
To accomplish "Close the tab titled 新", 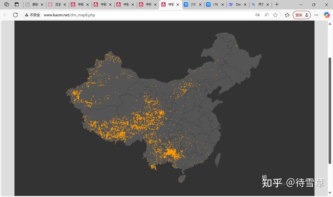I will click(42, 5).
